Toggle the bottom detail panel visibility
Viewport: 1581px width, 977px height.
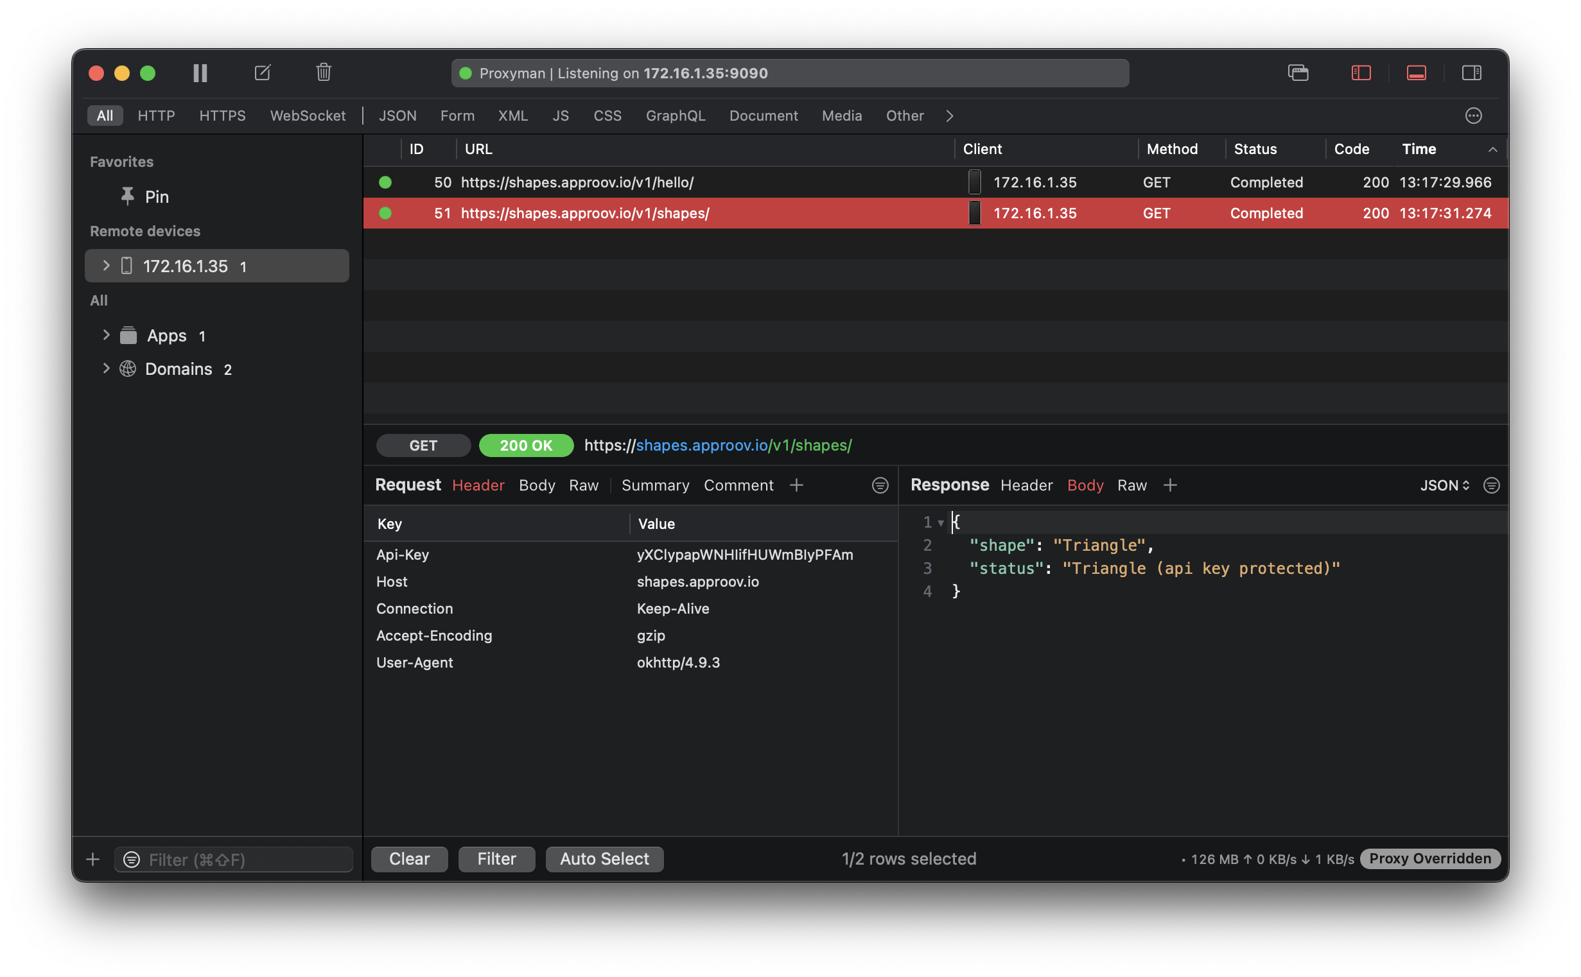[x=1416, y=73]
